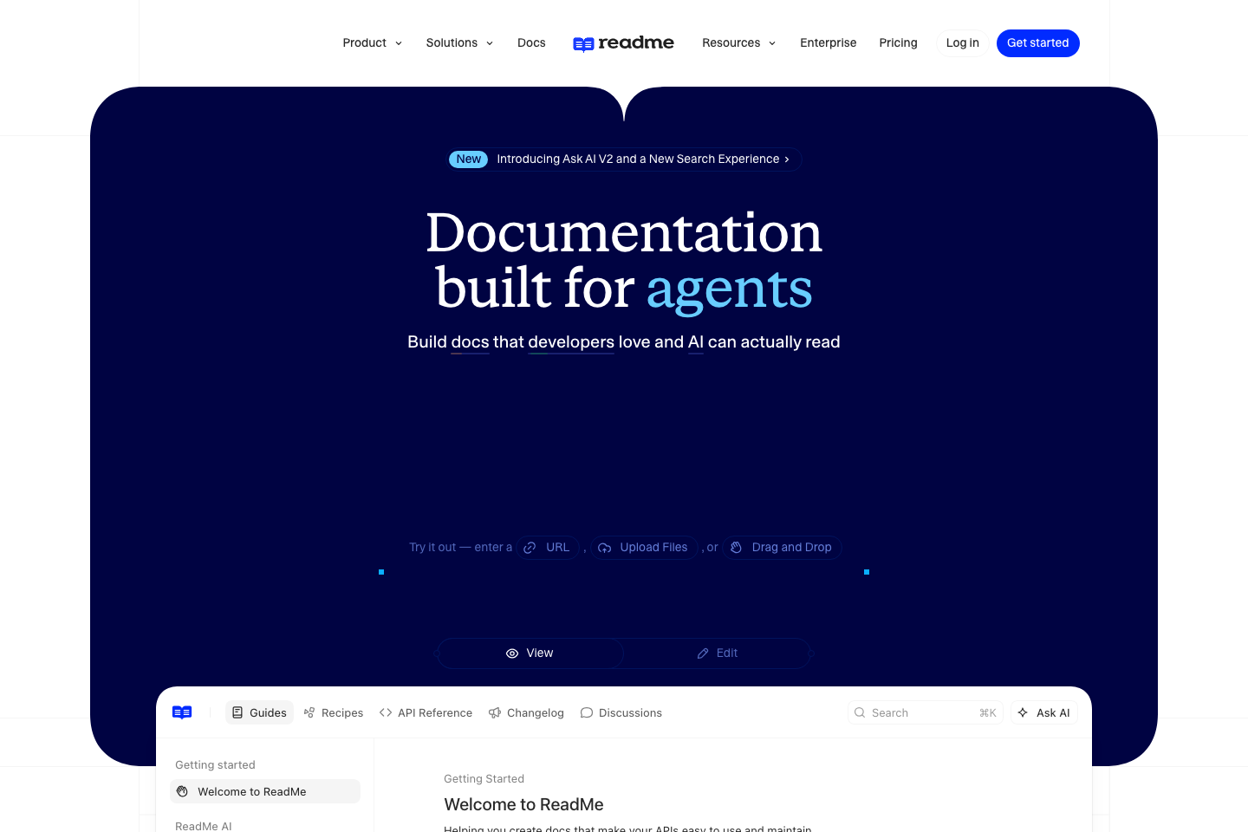Switch the preview to Edit mode
This screenshot has width=1248, height=832.
click(718, 653)
